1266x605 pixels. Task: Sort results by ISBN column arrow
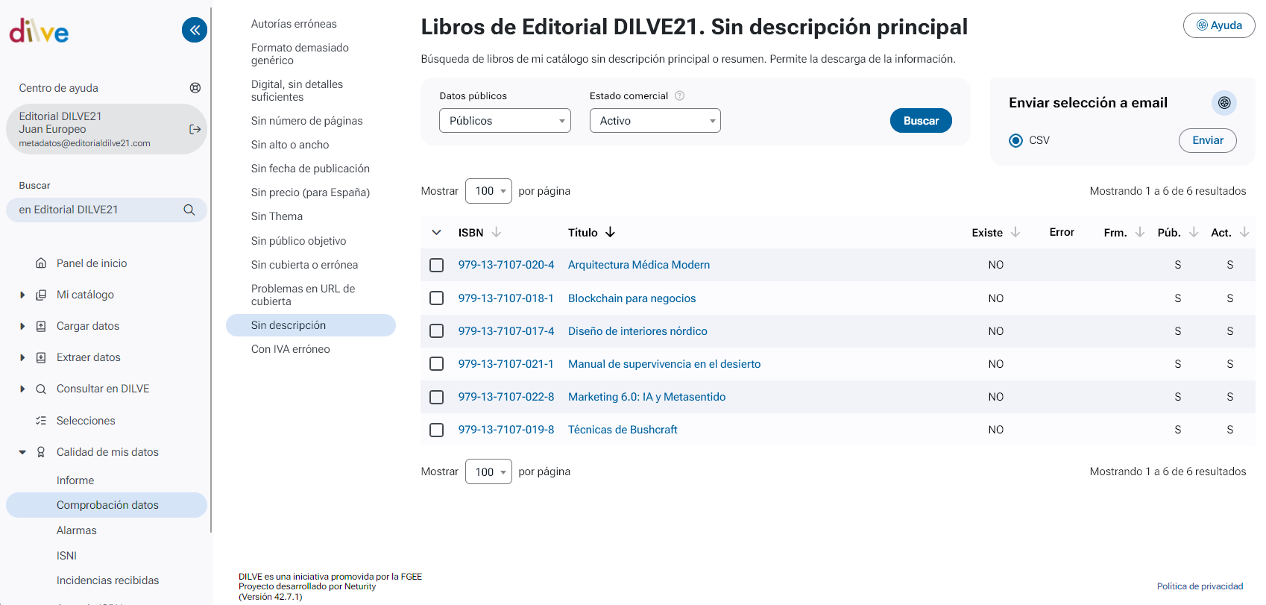[497, 233]
